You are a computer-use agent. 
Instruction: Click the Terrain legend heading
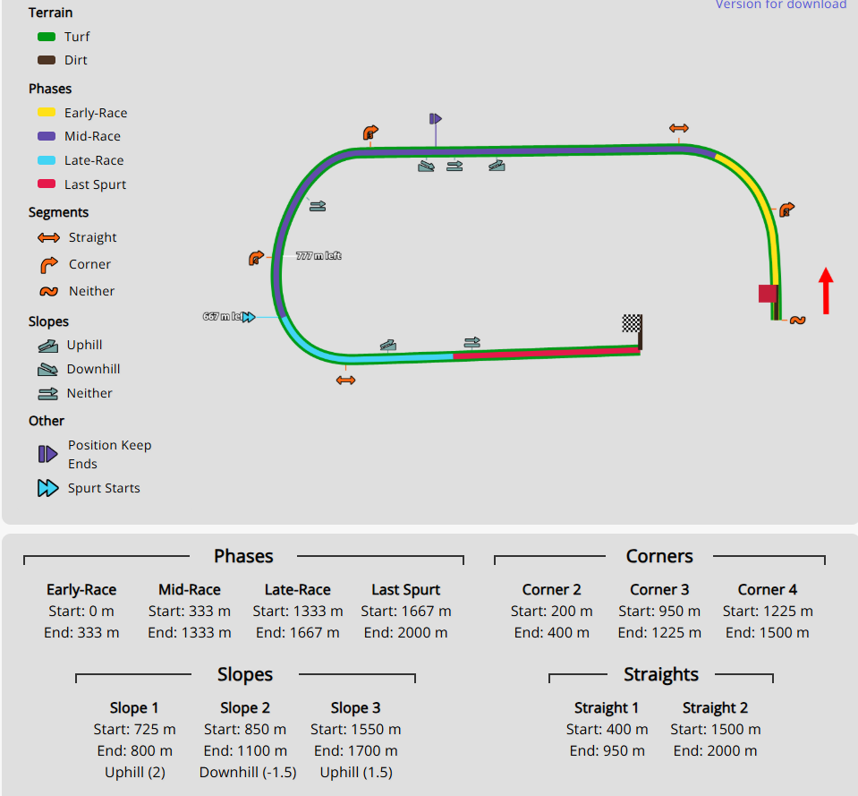tap(50, 13)
